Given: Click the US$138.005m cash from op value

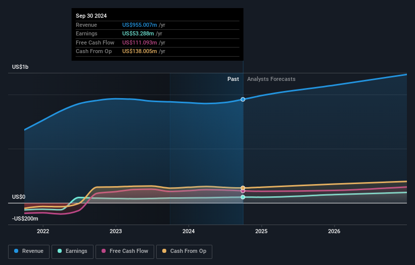Looking at the screenshot, I should 140,52.
